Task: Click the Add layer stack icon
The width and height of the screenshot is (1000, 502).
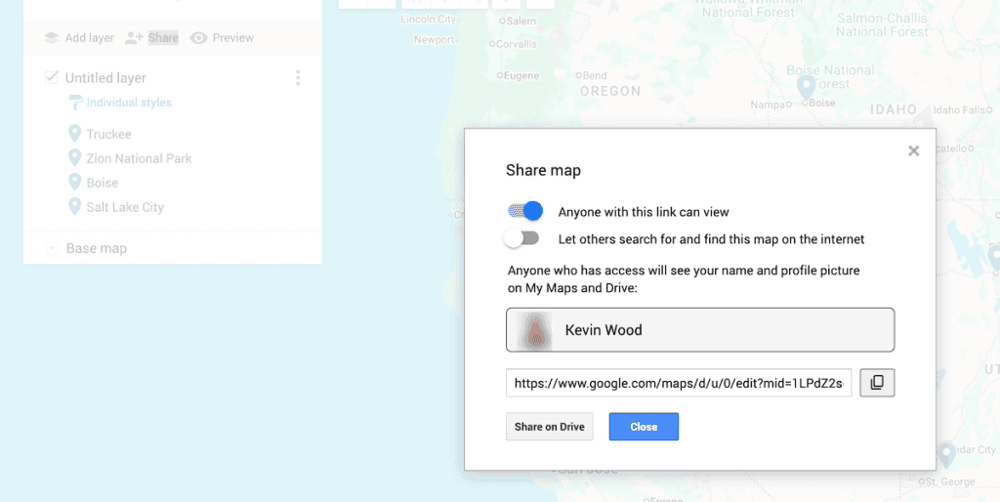Action: [x=51, y=38]
